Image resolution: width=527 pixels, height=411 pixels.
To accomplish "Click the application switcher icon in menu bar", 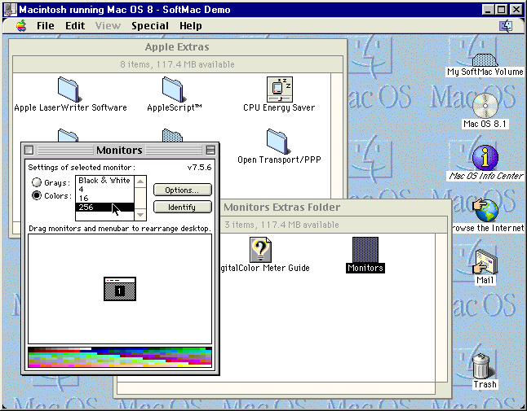I will pos(506,25).
